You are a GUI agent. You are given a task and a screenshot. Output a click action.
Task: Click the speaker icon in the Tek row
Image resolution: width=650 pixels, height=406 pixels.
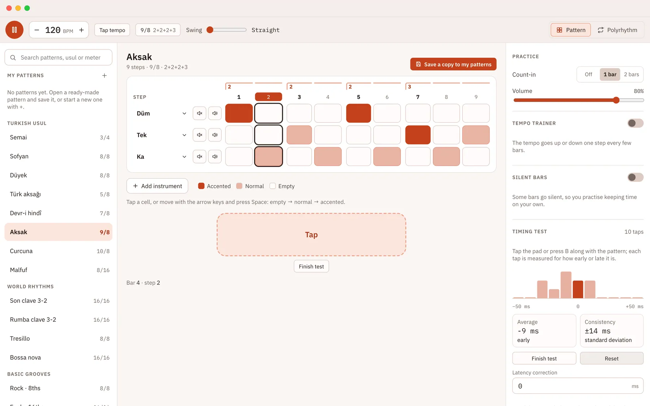215,135
